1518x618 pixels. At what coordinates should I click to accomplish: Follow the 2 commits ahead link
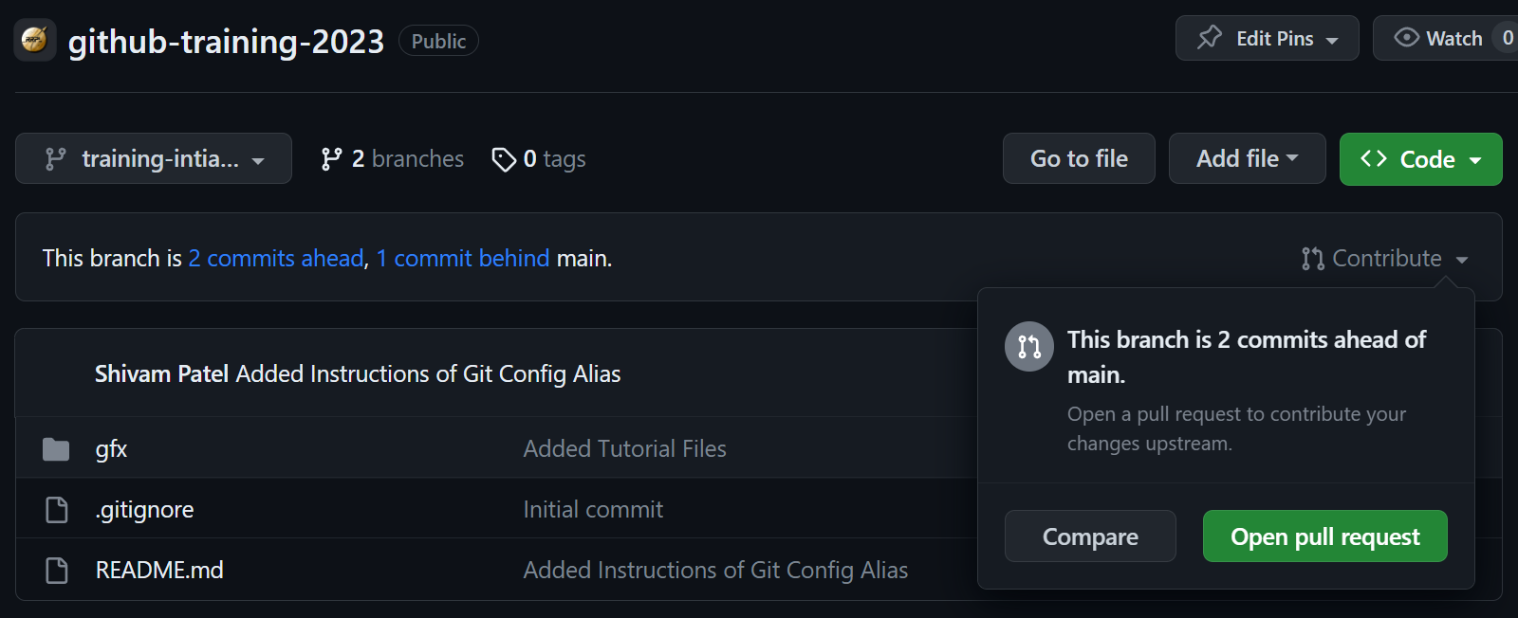coord(275,257)
